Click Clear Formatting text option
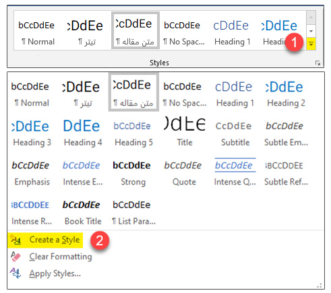 pos(61,257)
